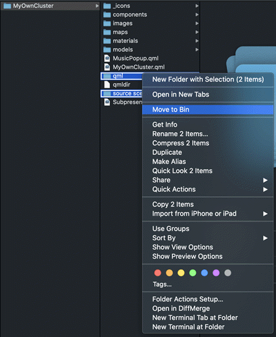Click the models folder icon
This screenshot has width=276, height=337.
pyautogui.click(x=107, y=50)
